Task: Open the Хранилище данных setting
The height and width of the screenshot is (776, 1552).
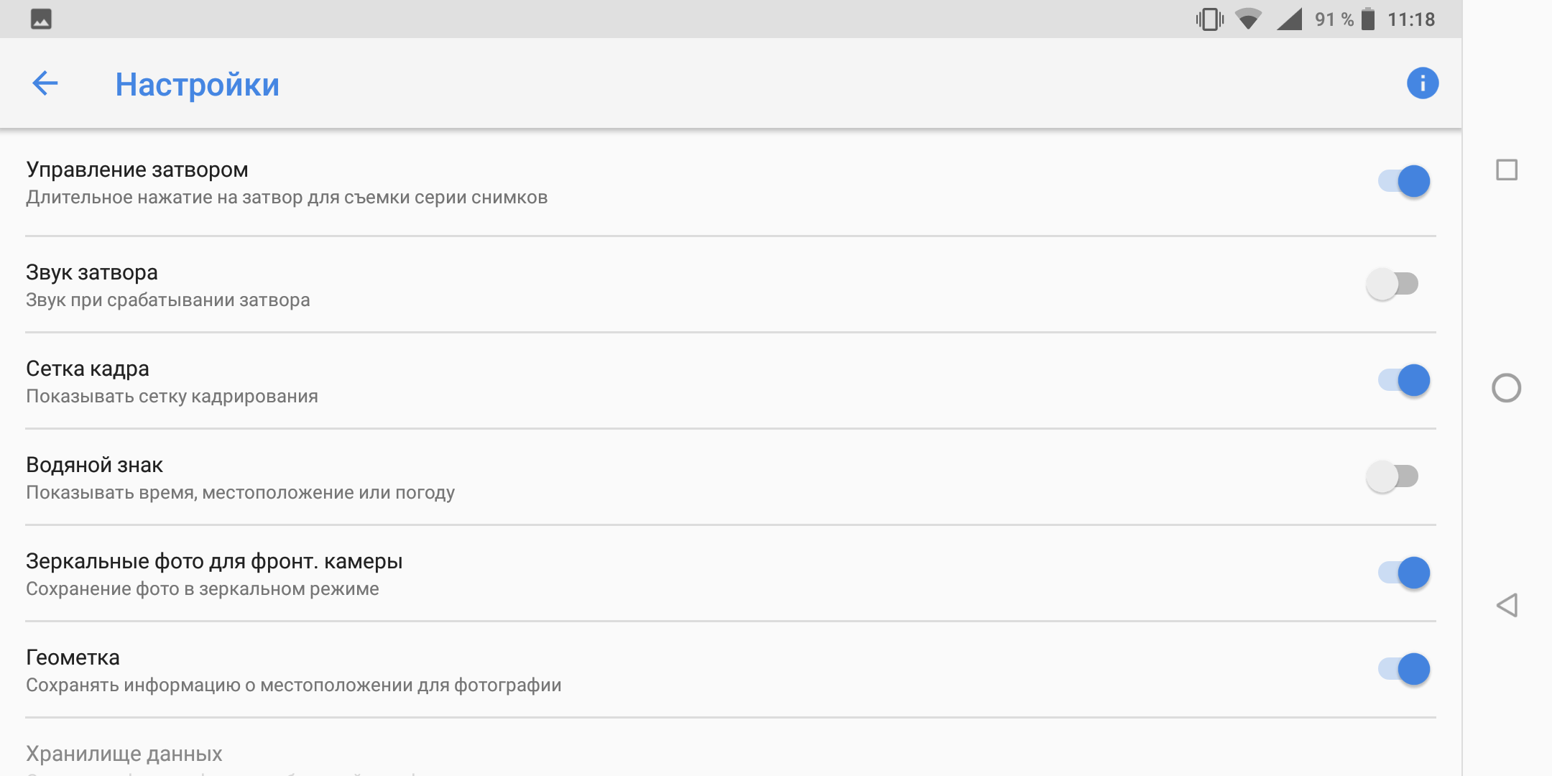Action: (731, 754)
